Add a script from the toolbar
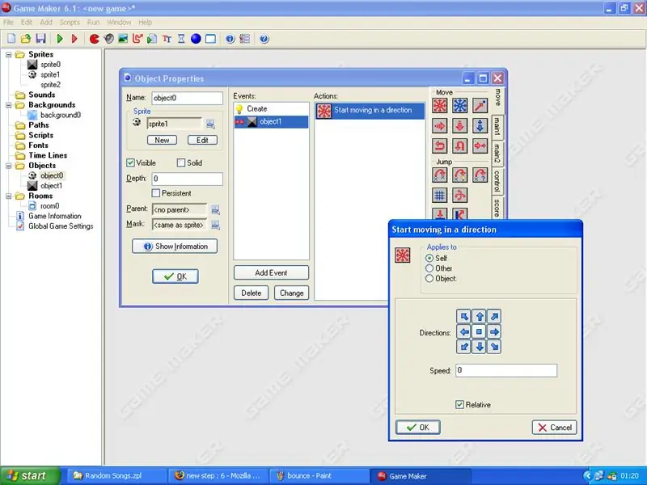Viewport: 647px width, 485px height. (x=152, y=39)
